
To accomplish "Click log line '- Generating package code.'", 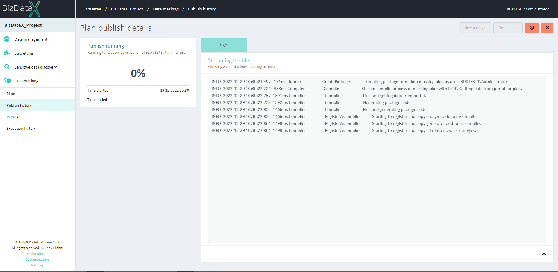I will point(312,102).
